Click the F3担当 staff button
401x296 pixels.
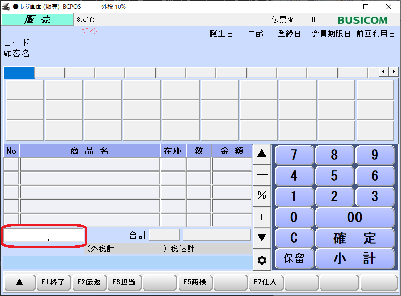124,282
